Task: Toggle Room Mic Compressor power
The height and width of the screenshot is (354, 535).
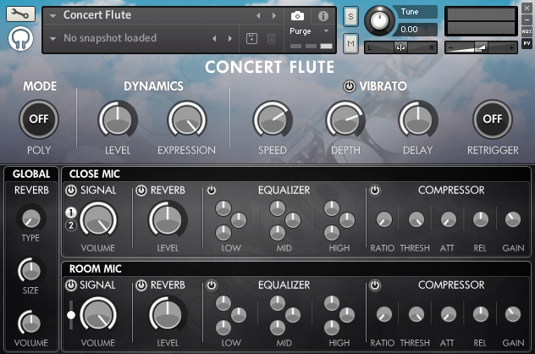Action: pyautogui.click(x=375, y=285)
